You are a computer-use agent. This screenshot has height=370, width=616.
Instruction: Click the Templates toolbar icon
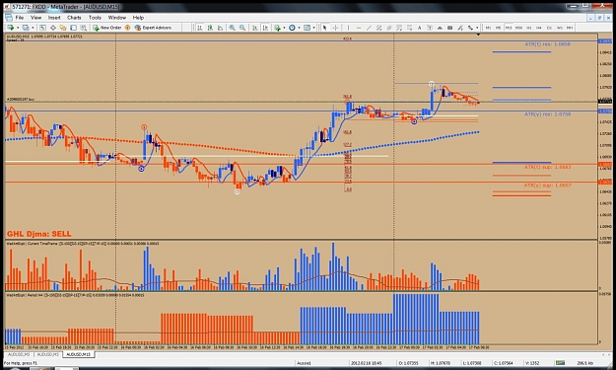[307, 28]
